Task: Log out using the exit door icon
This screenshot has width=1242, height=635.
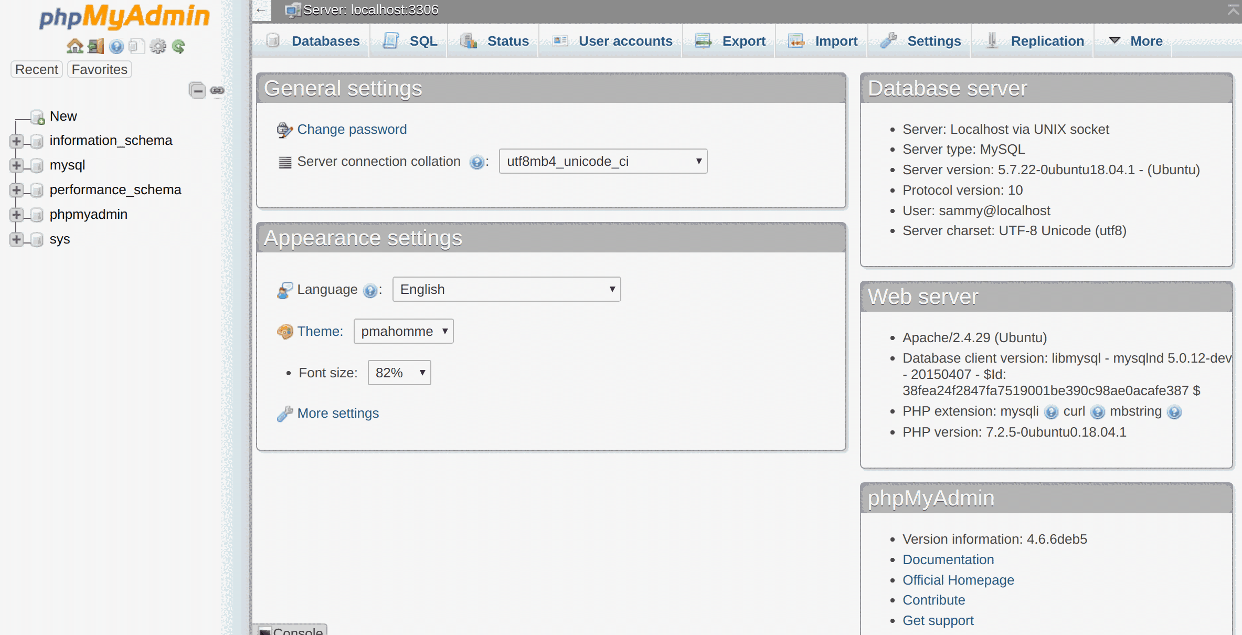Action: [95, 46]
